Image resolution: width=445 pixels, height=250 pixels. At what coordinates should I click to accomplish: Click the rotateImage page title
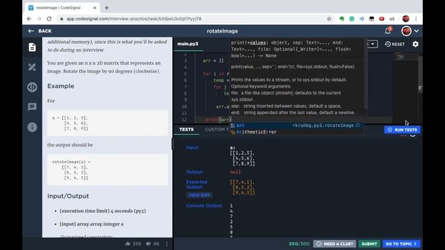click(222, 31)
